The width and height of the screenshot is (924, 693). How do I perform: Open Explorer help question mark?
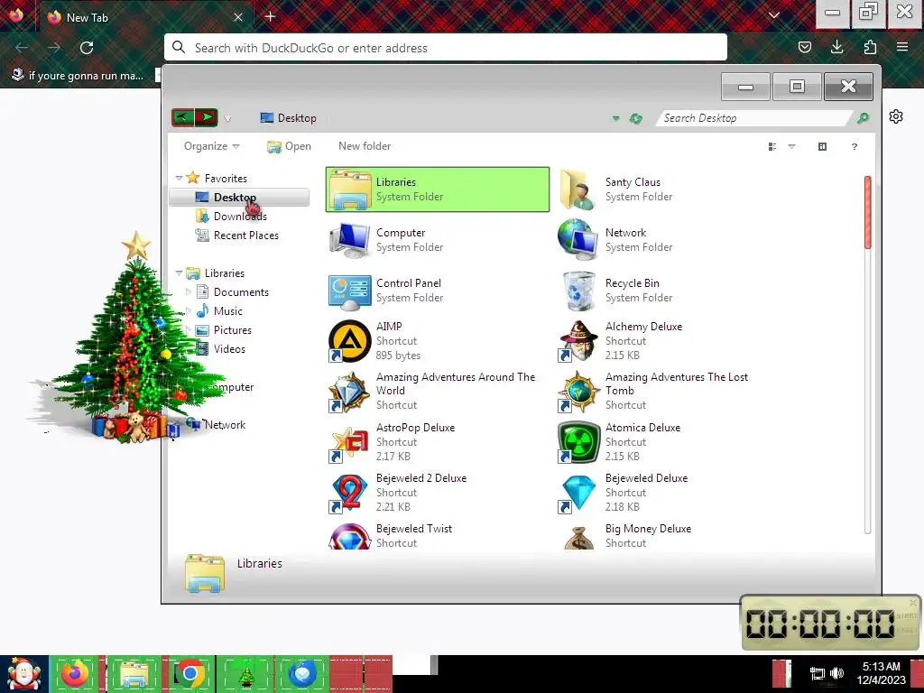point(855,147)
